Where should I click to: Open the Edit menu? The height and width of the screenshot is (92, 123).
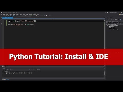coord(4,14)
